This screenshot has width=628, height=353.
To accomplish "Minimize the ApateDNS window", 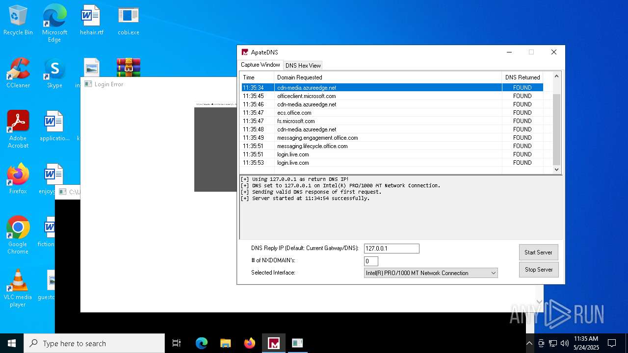I will [x=509, y=52].
